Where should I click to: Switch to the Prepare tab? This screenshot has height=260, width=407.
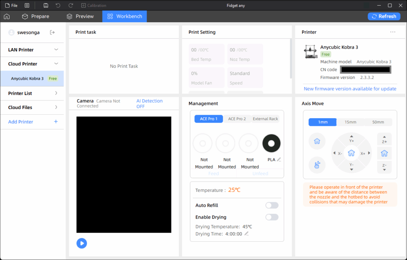coord(36,16)
